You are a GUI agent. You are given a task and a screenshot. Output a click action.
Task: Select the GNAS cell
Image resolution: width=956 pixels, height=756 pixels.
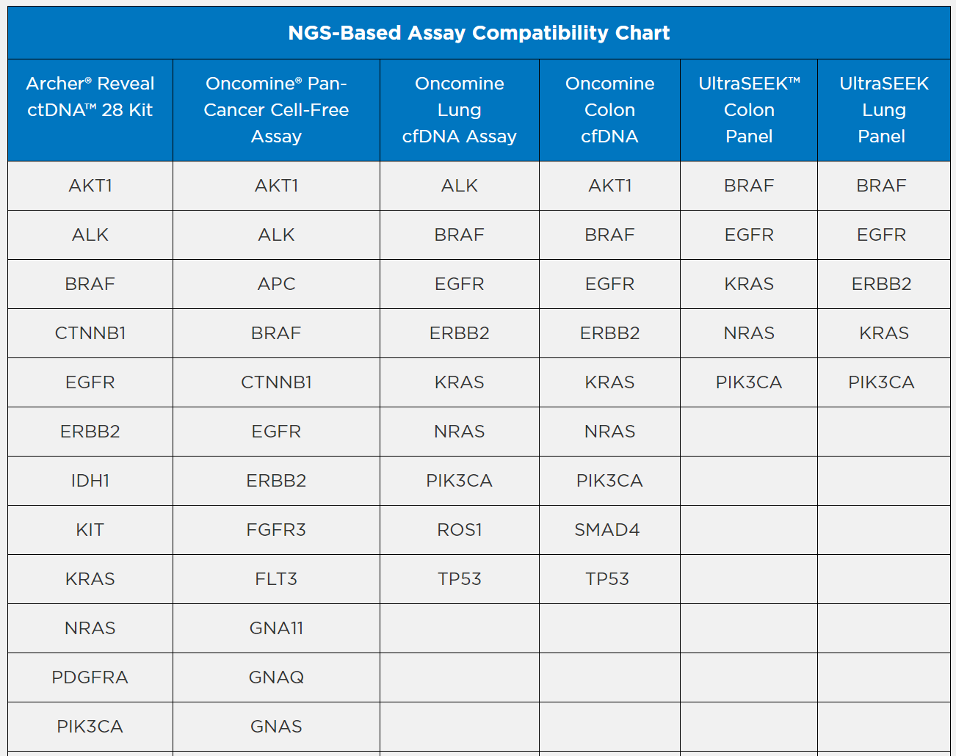pos(276,727)
